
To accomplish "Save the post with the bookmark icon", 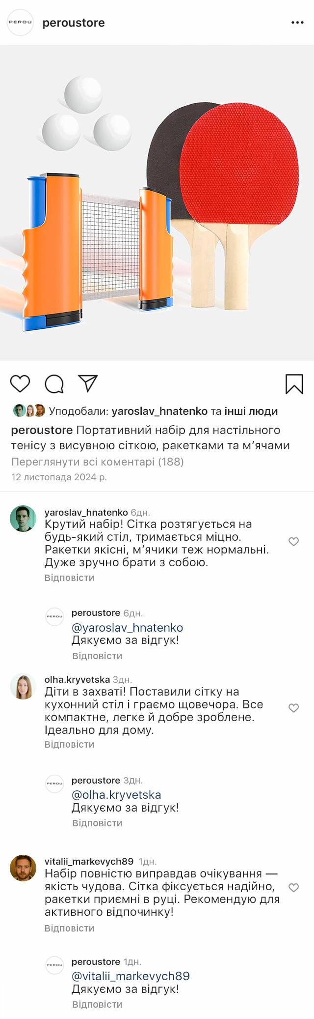I will (x=294, y=384).
